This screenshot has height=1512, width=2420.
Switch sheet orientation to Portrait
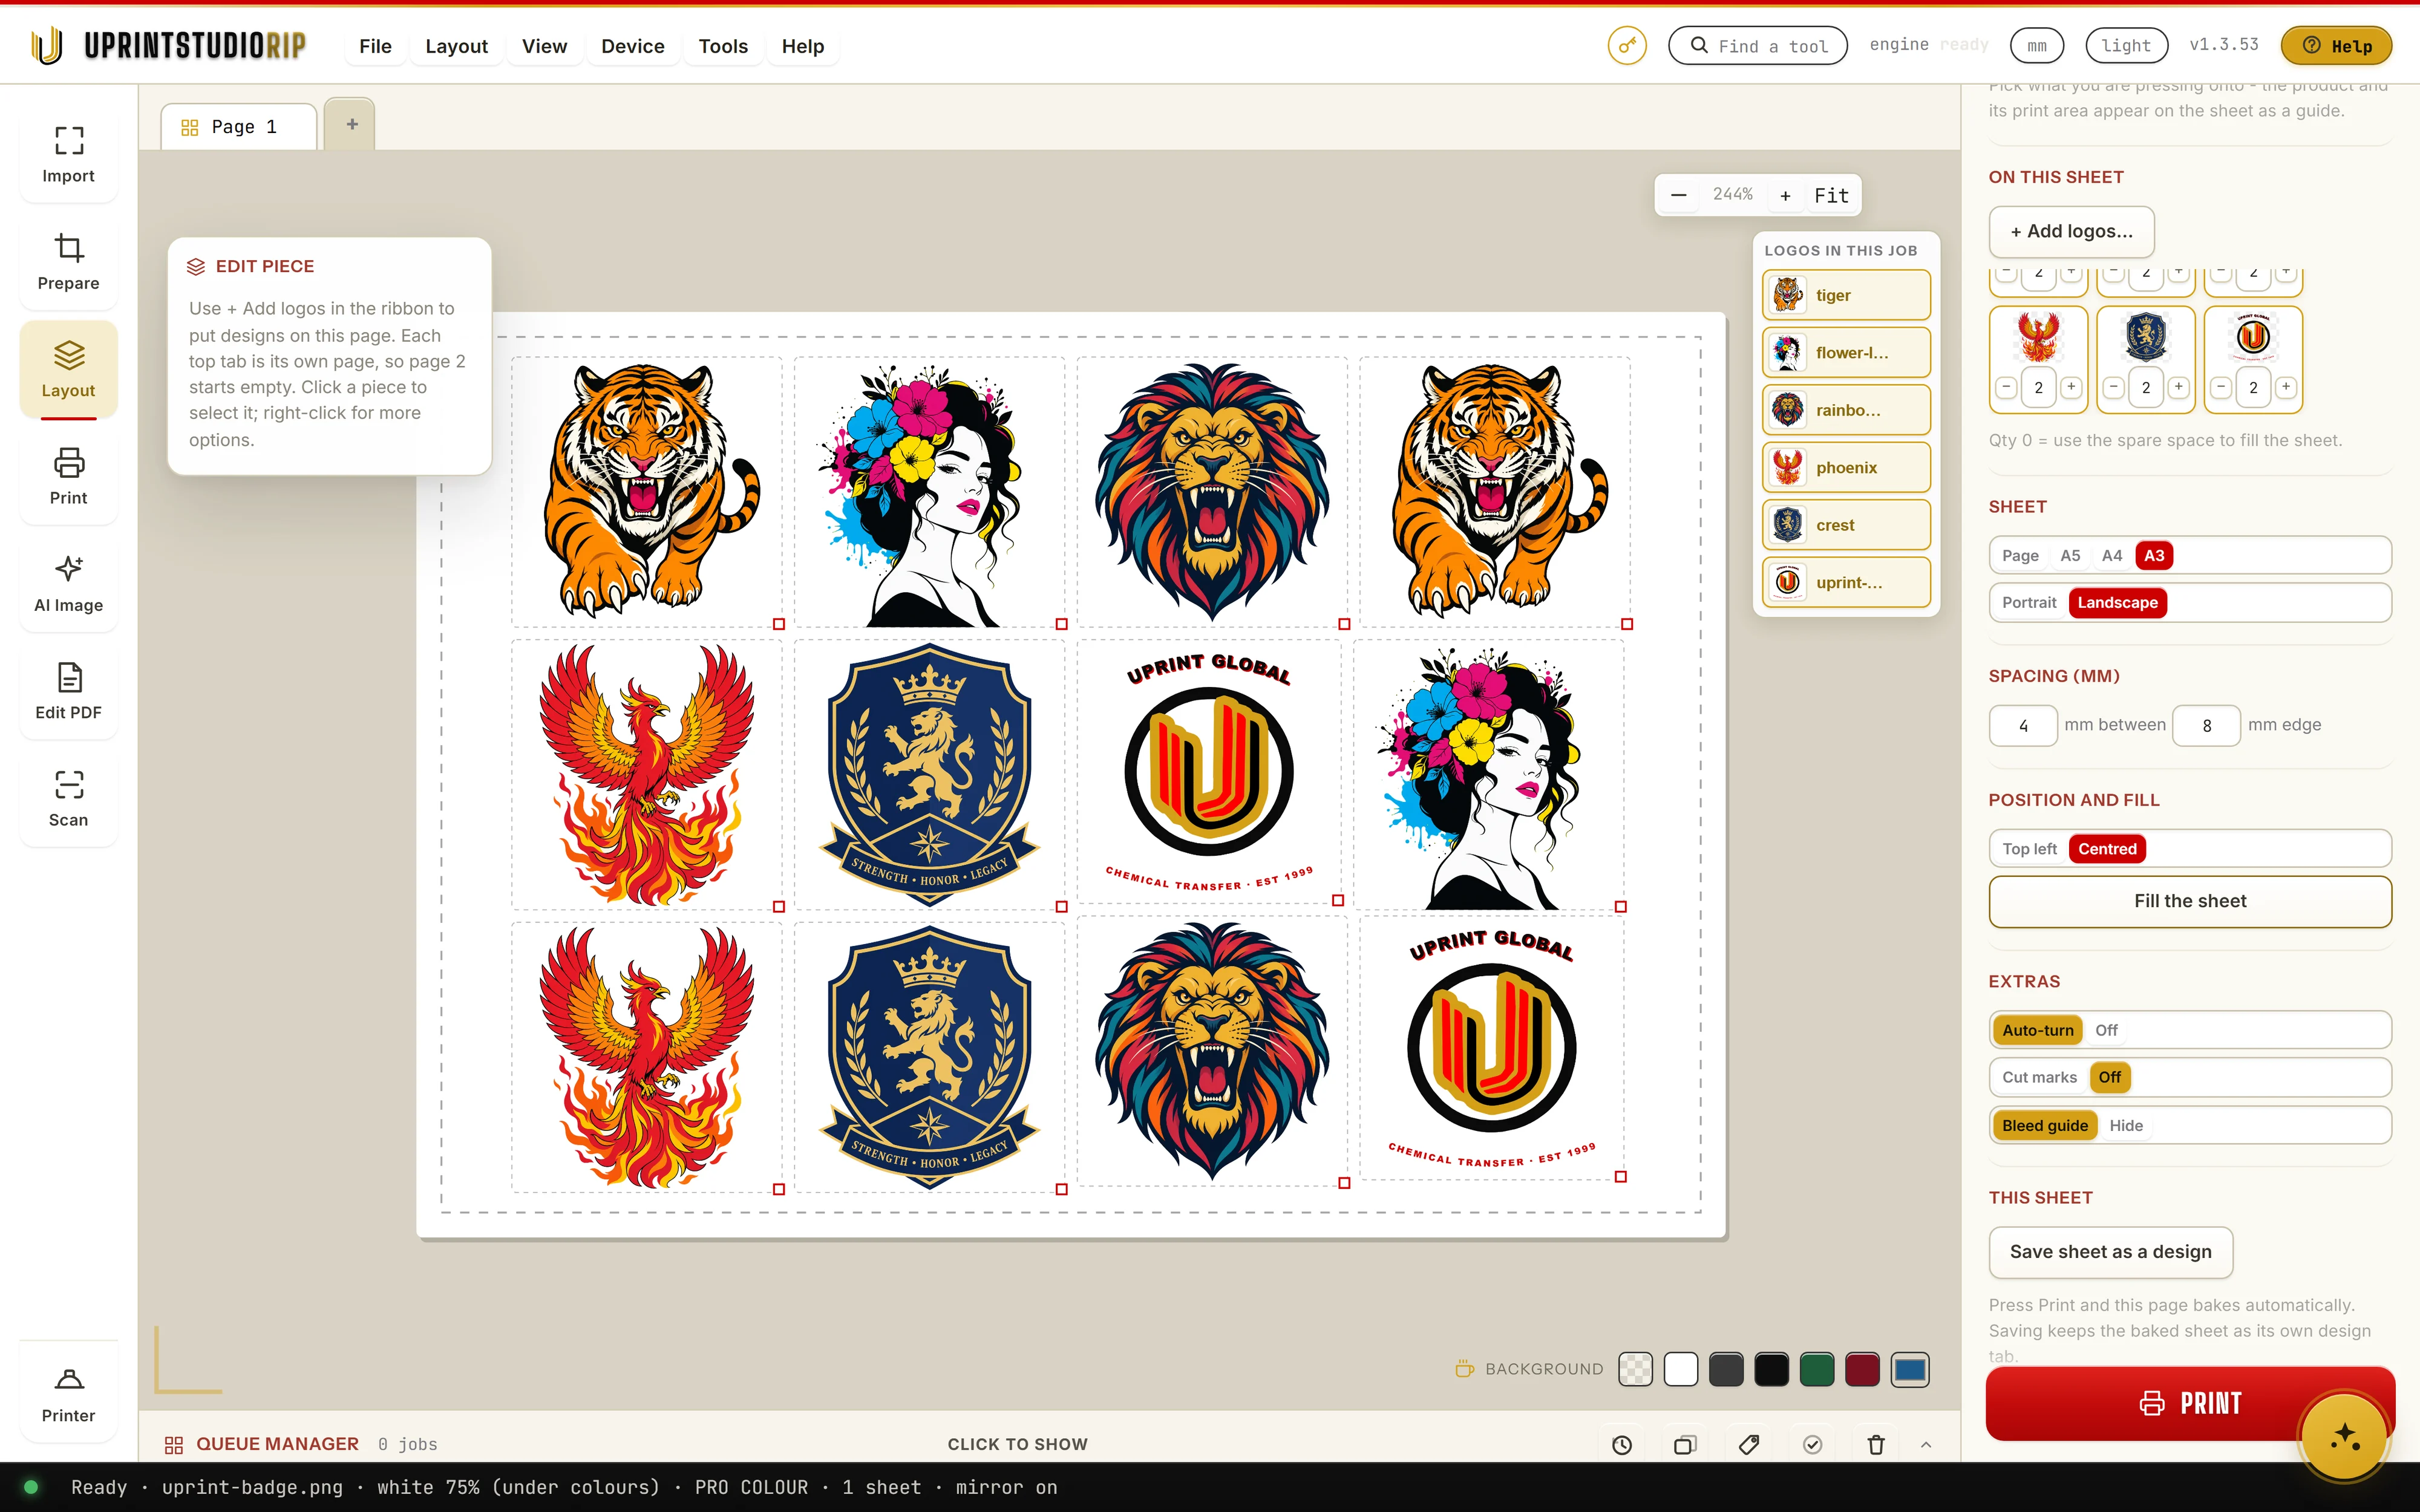point(2029,603)
